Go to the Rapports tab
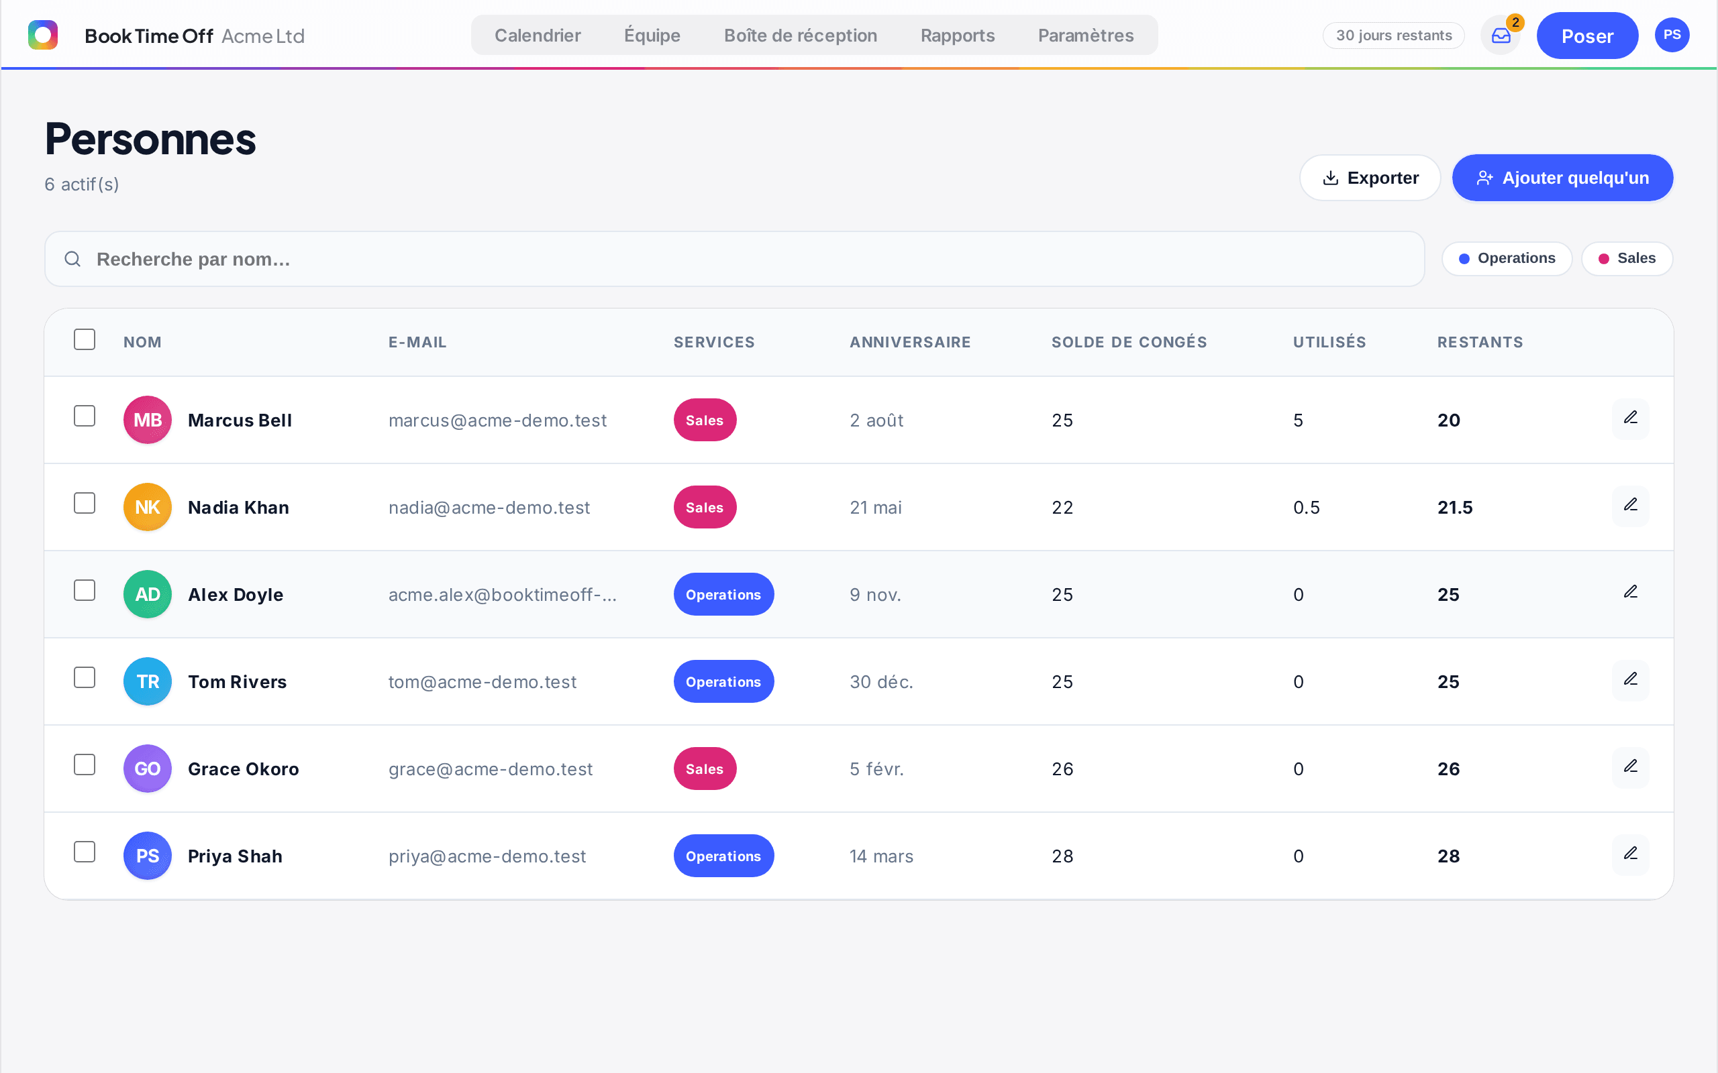Screen dimensions: 1718x1073 pos(957,36)
